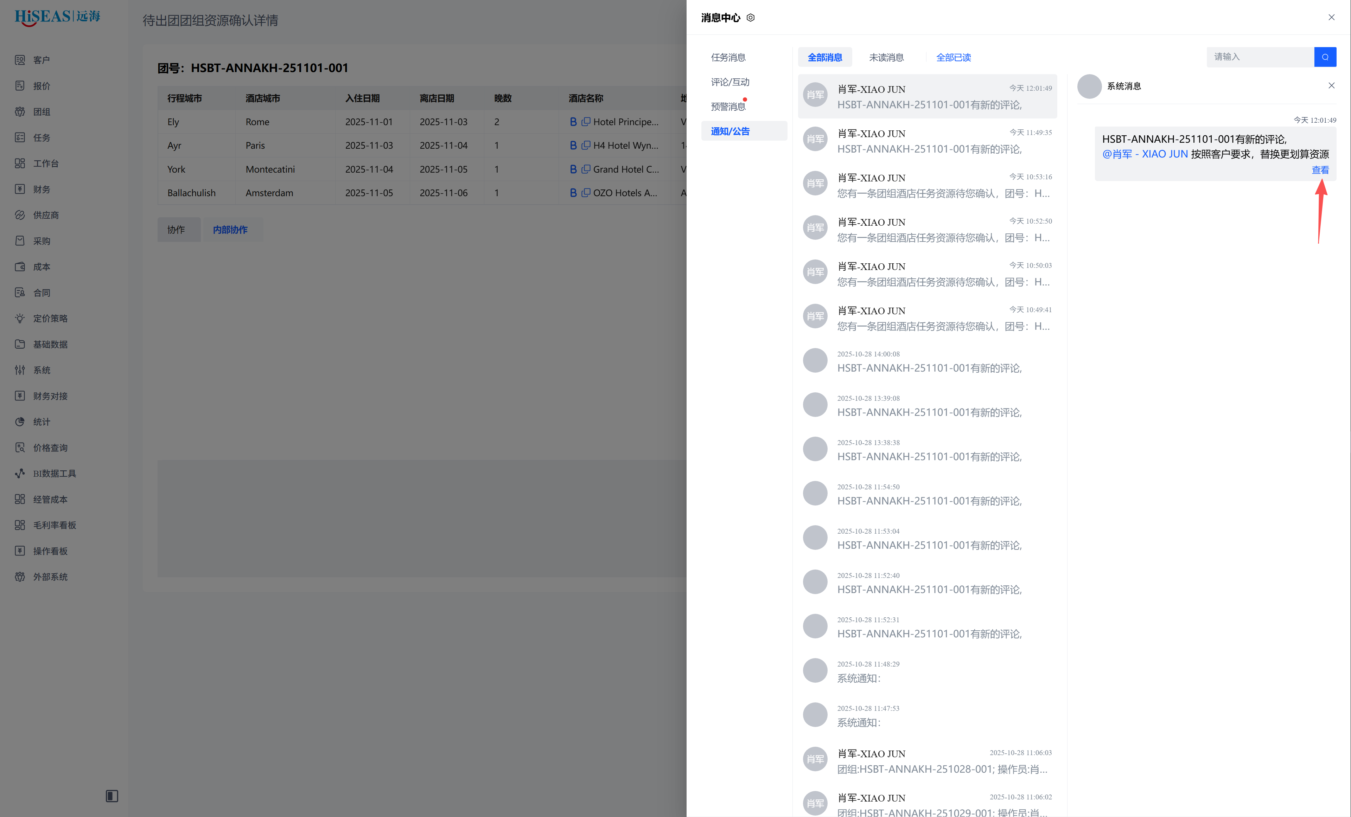Select 预警消息 category
This screenshot has height=817, width=1351.
point(728,106)
